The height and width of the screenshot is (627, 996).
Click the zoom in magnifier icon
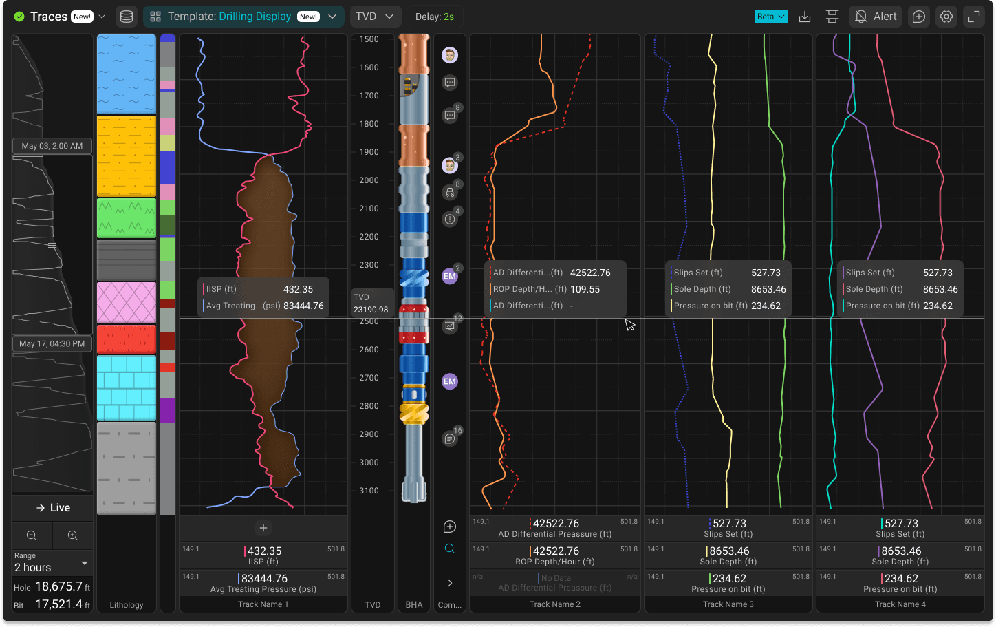pyautogui.click(x=72, y=535)
